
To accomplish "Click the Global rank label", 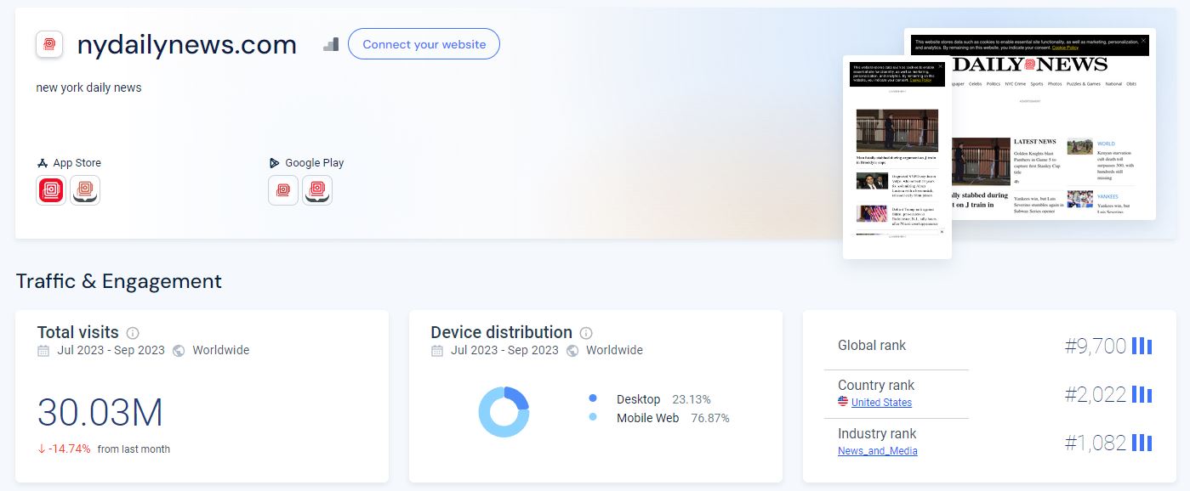I will 872,345.
